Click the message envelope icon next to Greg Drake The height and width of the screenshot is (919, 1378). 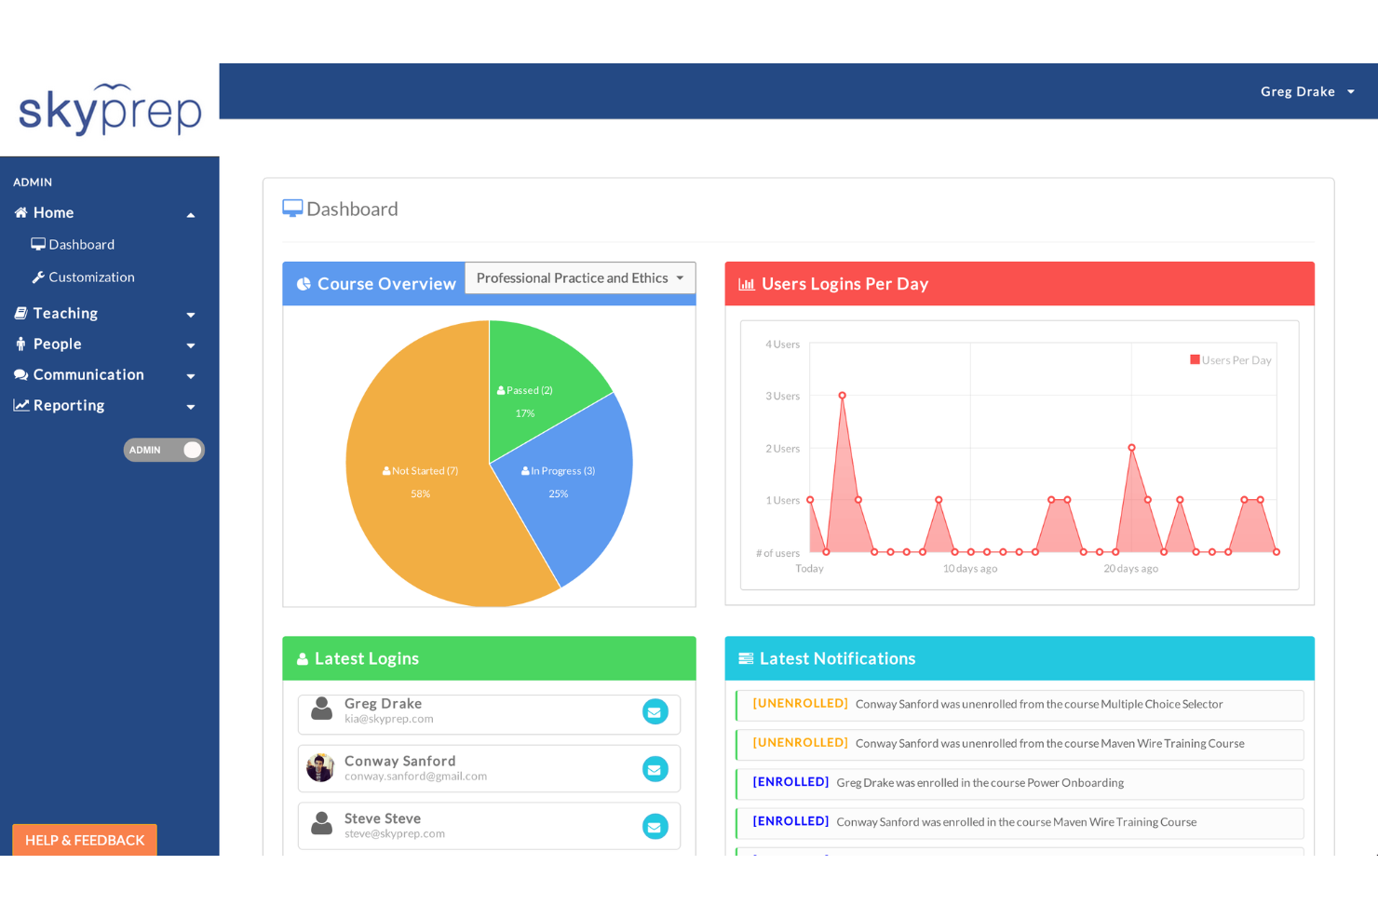click(655, 711)
